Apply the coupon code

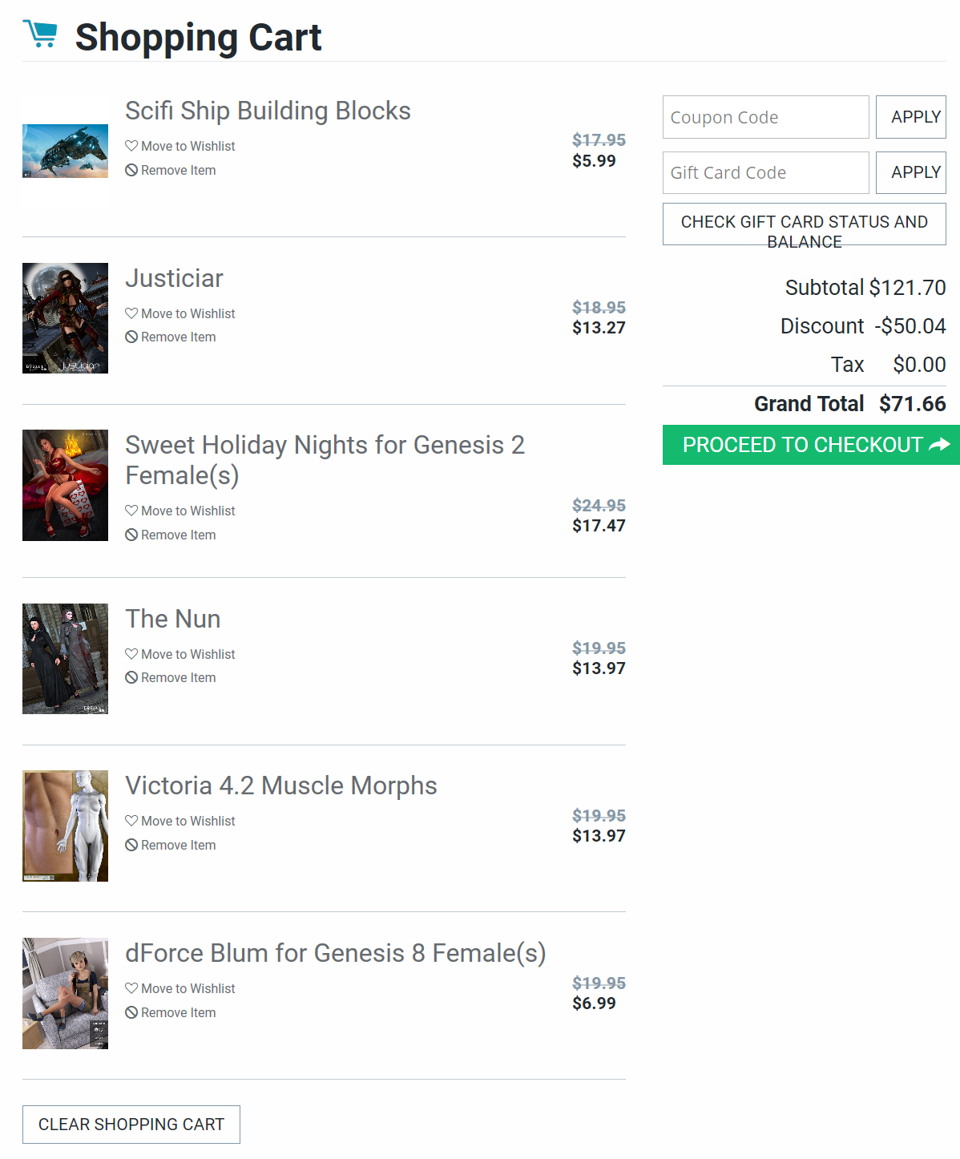tap(910, 117)
